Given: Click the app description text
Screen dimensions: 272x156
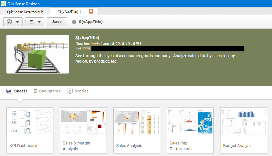Looking at the screenshot, I should coord(155,58).
